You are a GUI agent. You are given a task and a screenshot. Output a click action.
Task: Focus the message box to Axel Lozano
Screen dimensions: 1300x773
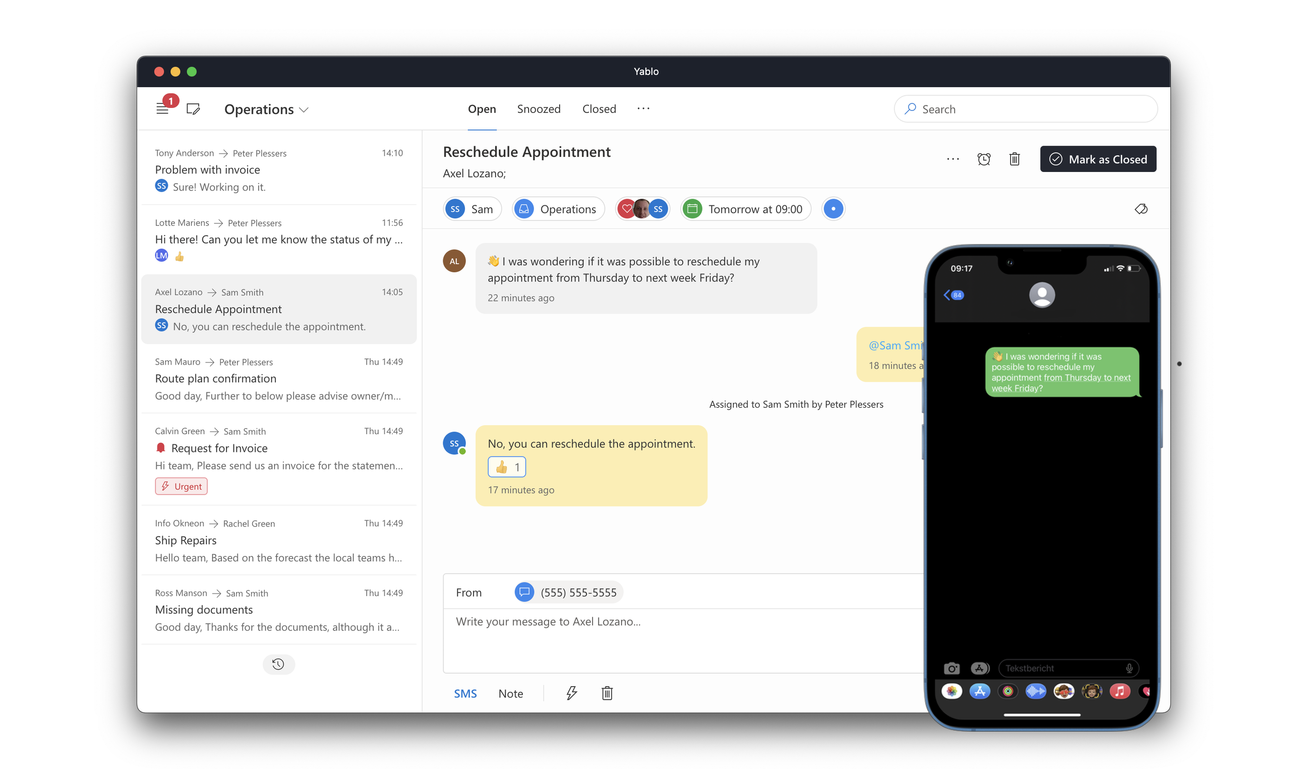(x=683, y=641)
